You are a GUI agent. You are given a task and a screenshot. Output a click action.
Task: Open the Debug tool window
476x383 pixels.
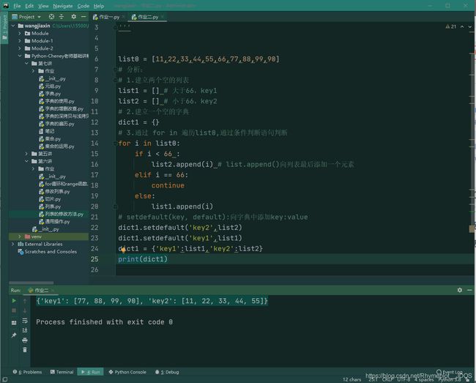click(x=167, y=372)
